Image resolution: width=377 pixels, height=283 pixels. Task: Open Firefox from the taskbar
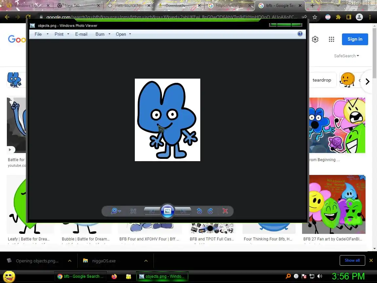(x=114, y=276)
